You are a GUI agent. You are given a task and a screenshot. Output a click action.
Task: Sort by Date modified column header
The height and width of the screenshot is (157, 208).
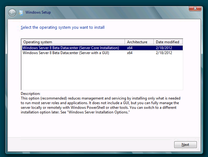(168, 42)
